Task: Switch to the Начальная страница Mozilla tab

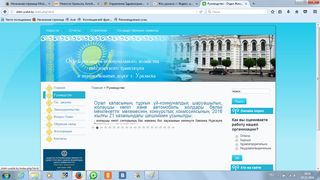Action: point(28,4)
